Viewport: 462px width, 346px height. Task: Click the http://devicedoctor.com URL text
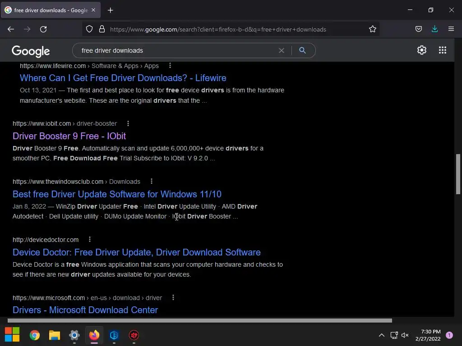[x=46, y=240]
